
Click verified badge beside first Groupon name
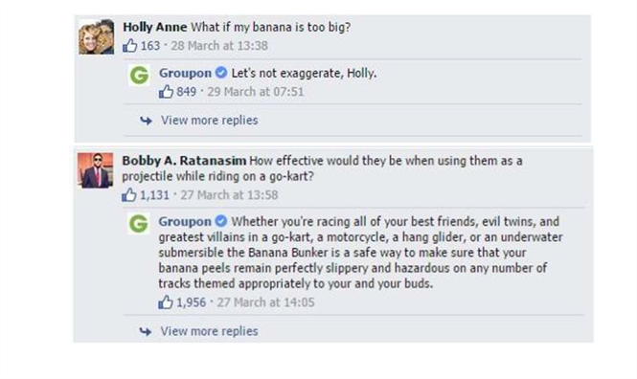point(221,73)
